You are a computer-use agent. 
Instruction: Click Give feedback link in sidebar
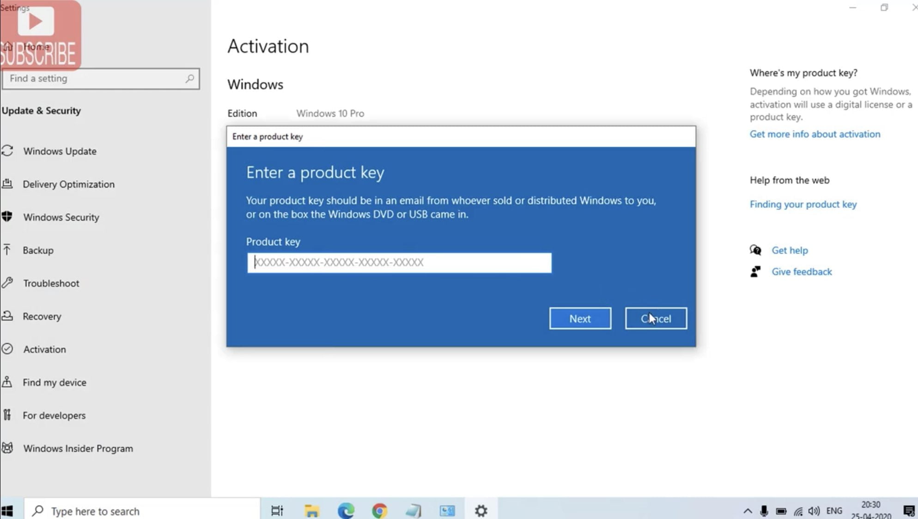coord(802,271)
